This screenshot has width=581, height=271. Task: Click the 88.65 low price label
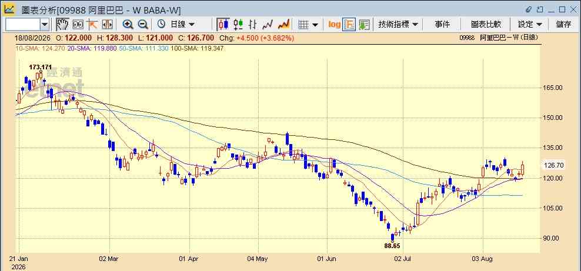392,246
